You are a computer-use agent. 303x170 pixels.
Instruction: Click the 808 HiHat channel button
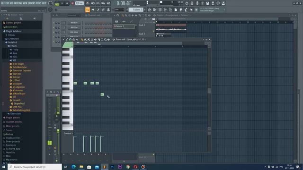click(x=74, y=32)
